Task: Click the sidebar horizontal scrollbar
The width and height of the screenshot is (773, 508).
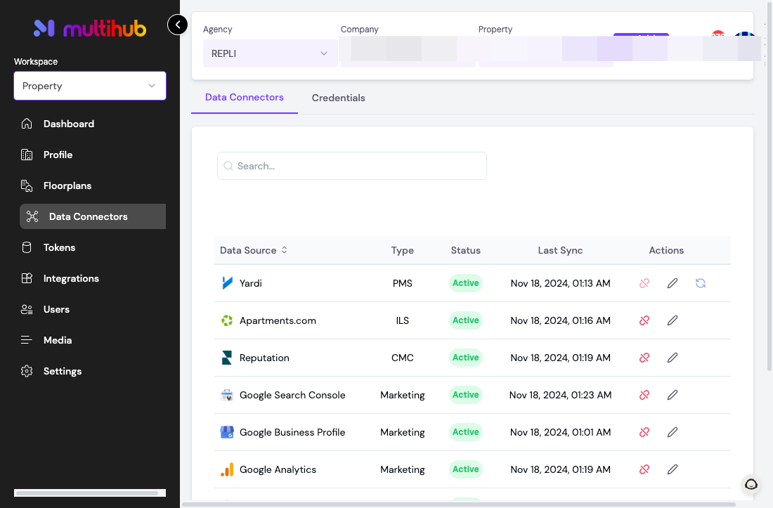Action: (87, 493)
